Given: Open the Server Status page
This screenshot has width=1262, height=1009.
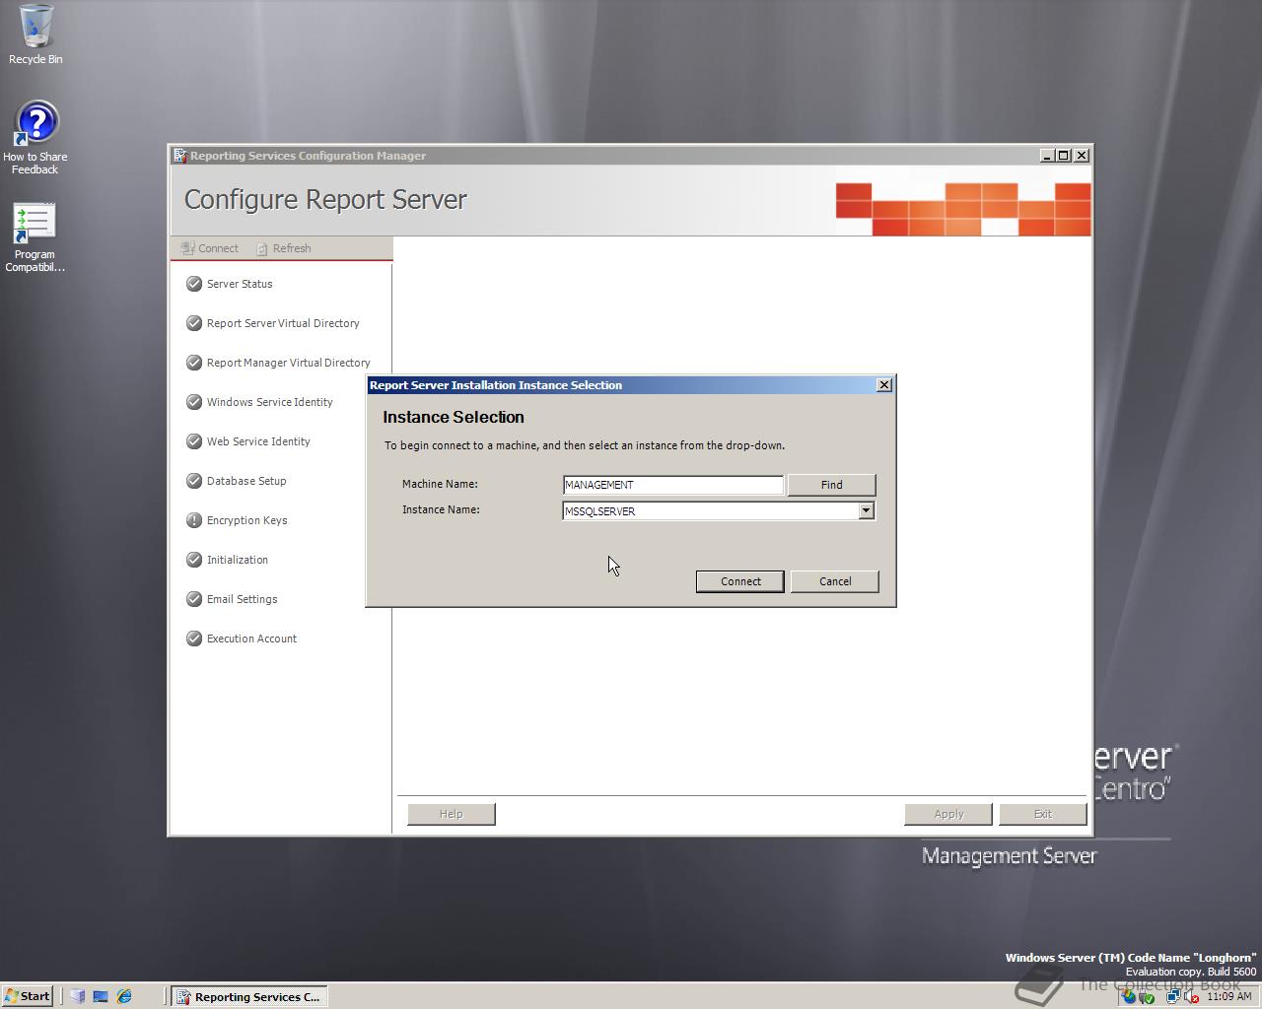Looking at the screenshot, I should [240, 284].
